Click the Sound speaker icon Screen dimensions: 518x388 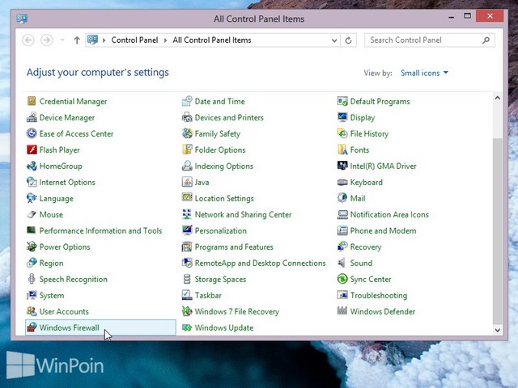point(342,263)
